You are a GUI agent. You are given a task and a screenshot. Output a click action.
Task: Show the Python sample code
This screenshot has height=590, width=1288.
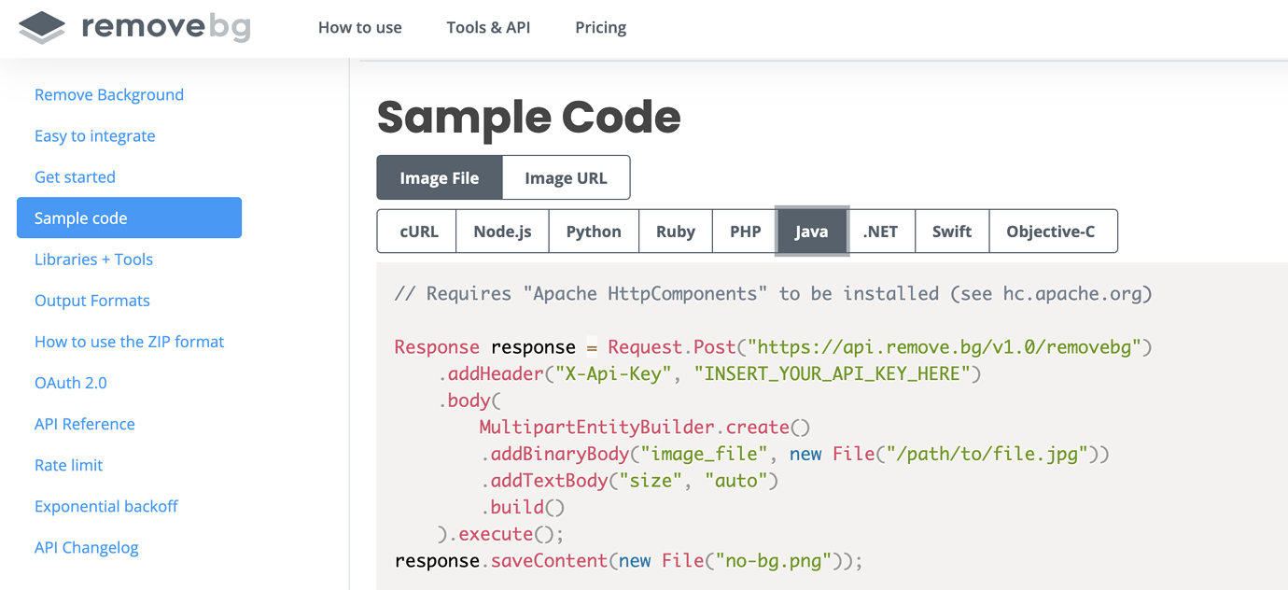coord(594,232)
